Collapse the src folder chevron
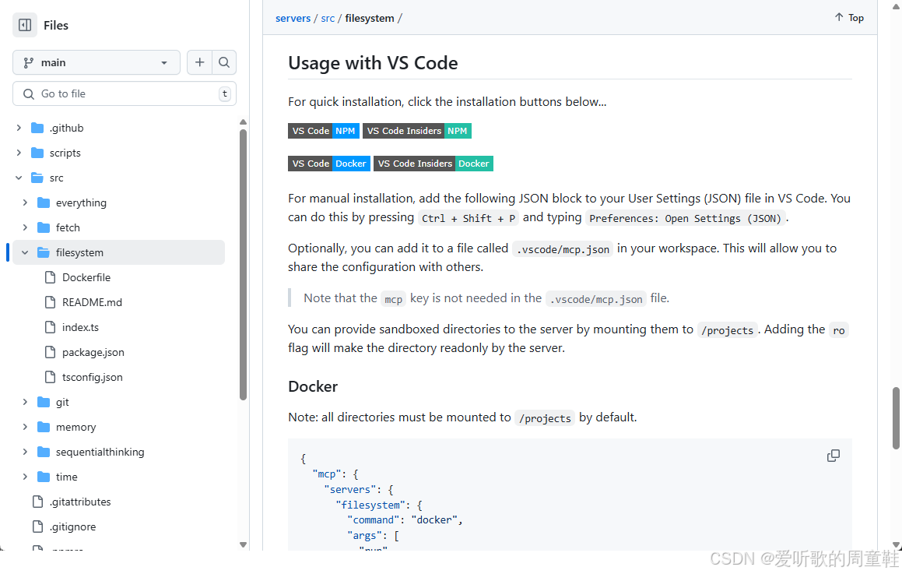The width and height of the screenshot is (902, 574). point(19,178)
